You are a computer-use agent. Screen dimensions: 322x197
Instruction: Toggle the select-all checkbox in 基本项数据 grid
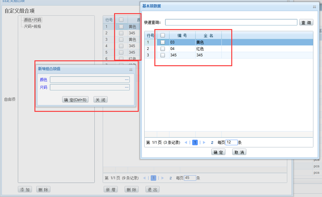tap(163, 35)
